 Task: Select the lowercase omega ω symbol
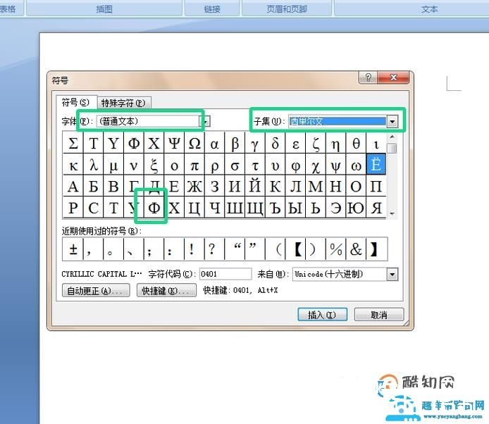point(356,164)
